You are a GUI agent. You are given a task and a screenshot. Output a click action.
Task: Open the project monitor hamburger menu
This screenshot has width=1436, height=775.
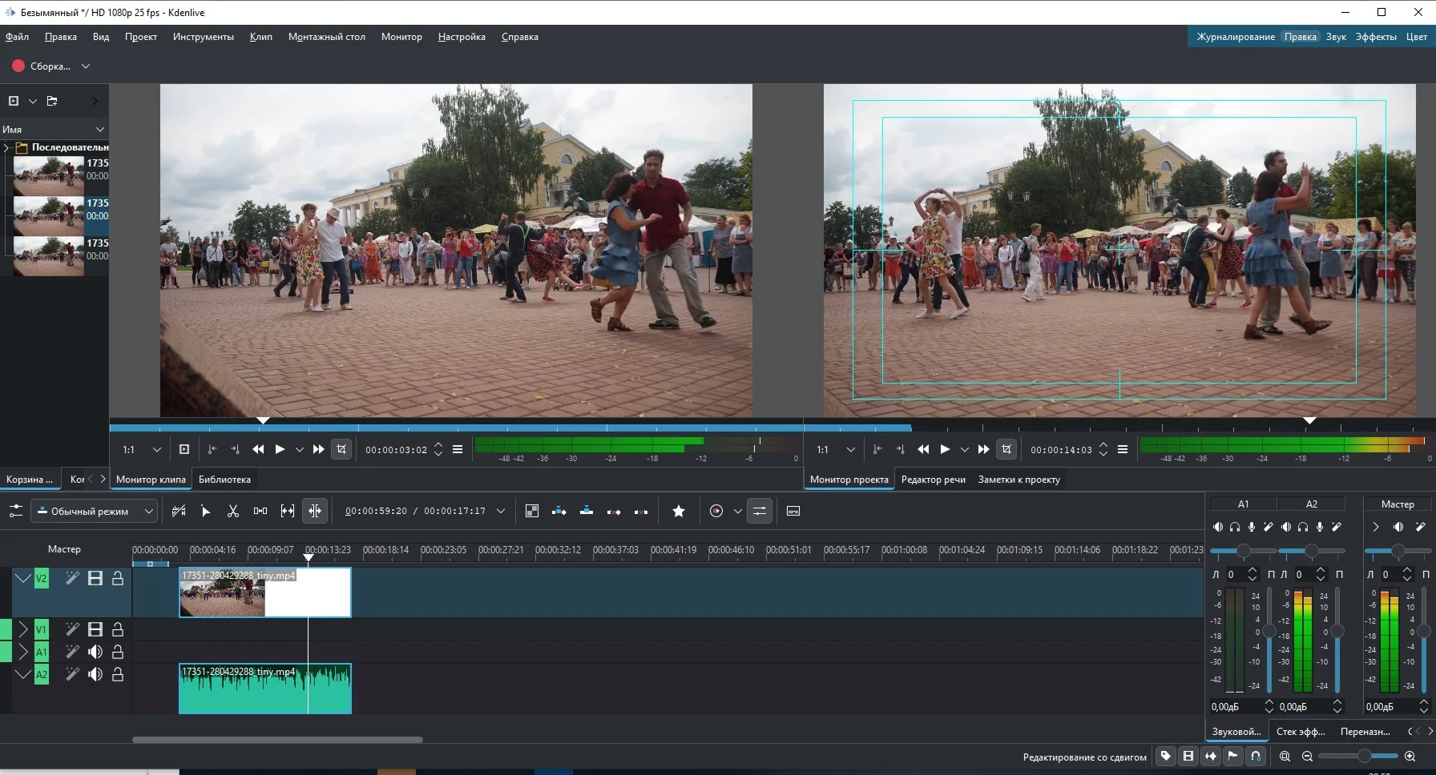pos(1123,450)
